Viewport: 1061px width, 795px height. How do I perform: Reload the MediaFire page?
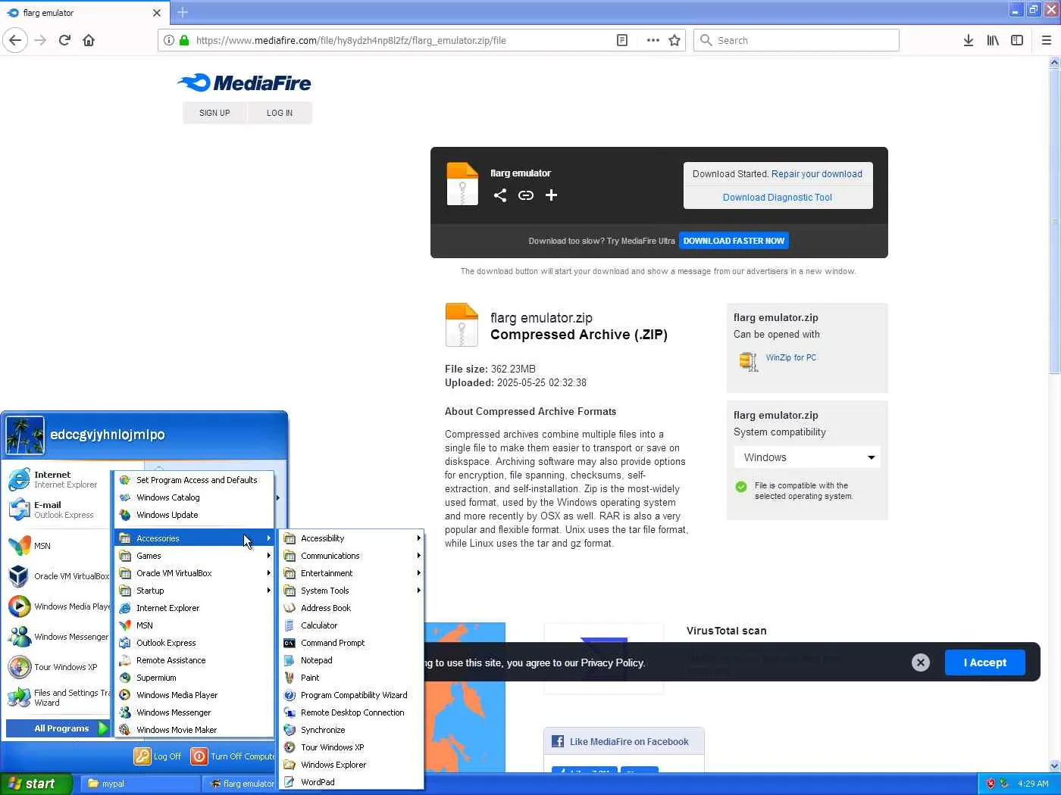(64, 40)
